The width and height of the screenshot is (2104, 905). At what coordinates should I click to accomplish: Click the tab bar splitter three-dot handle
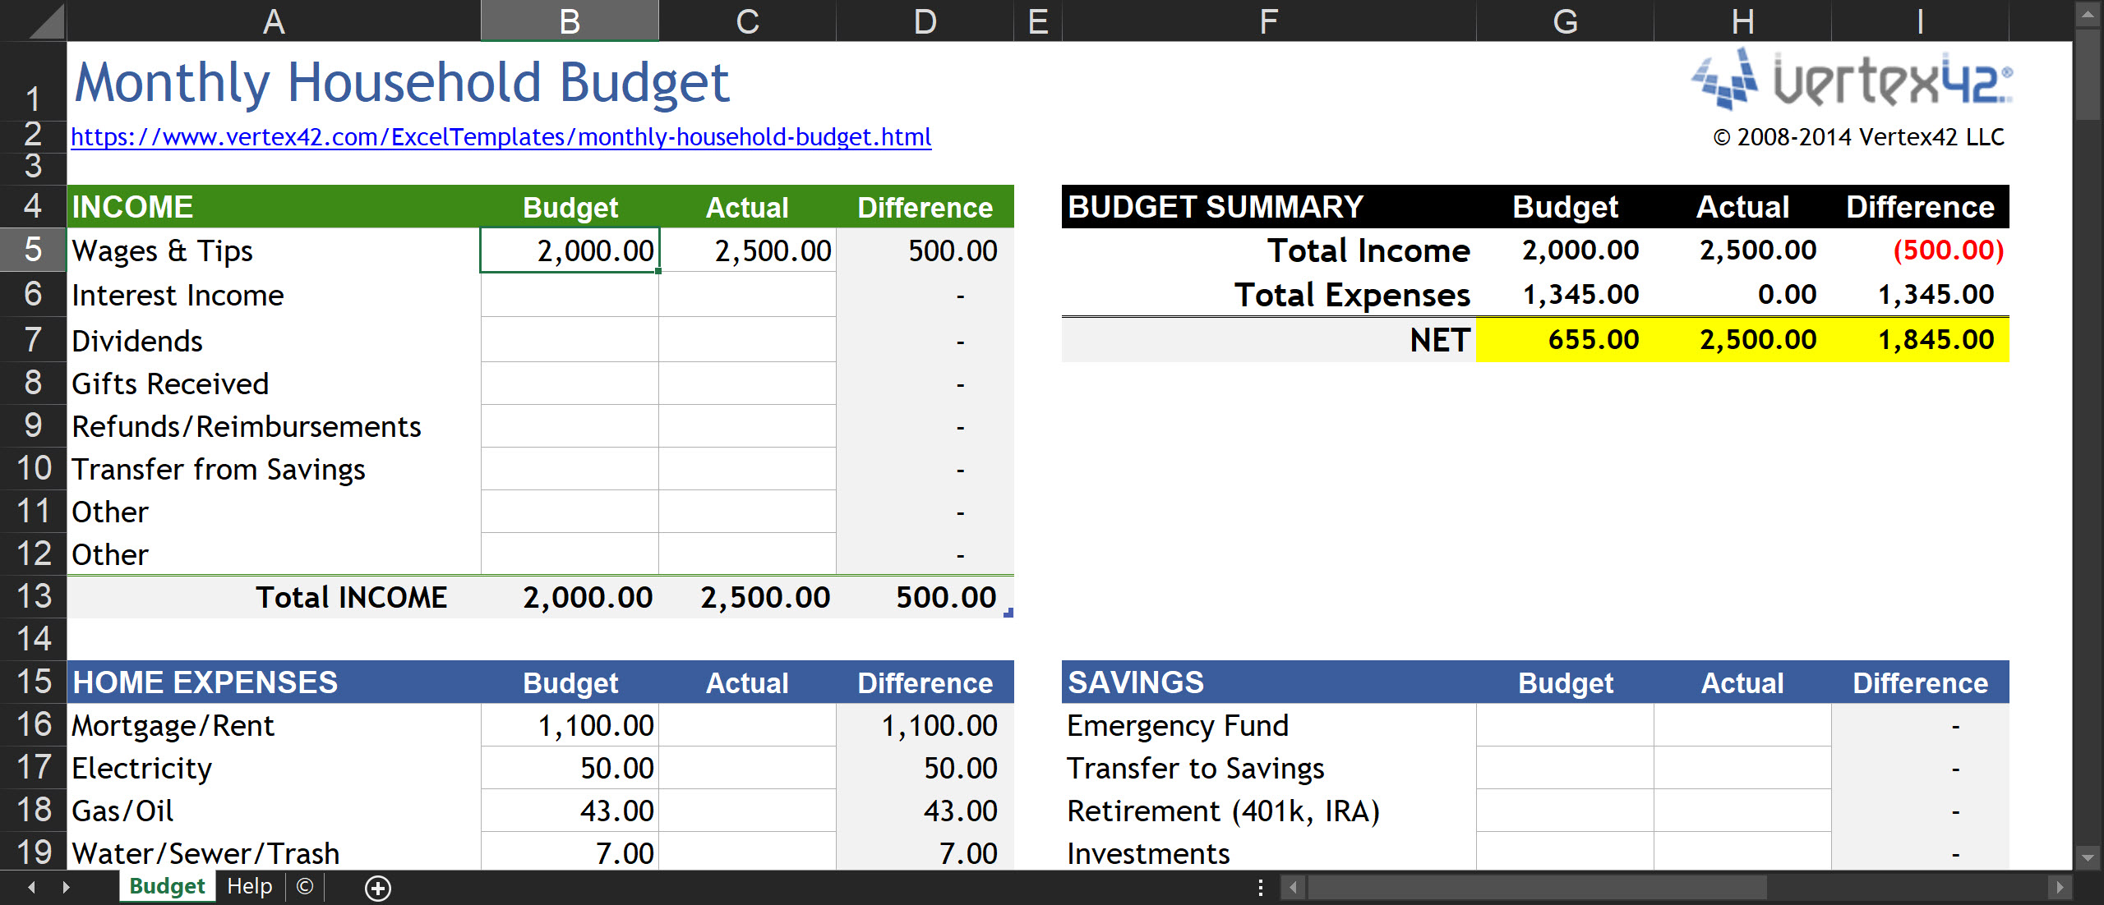(1261, 888)
